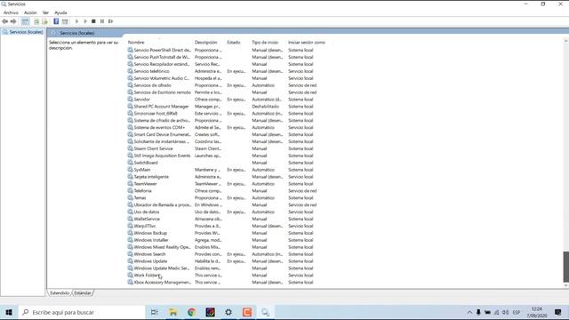Open the notification center icon

pyautogui.click(x=558, y=312)
